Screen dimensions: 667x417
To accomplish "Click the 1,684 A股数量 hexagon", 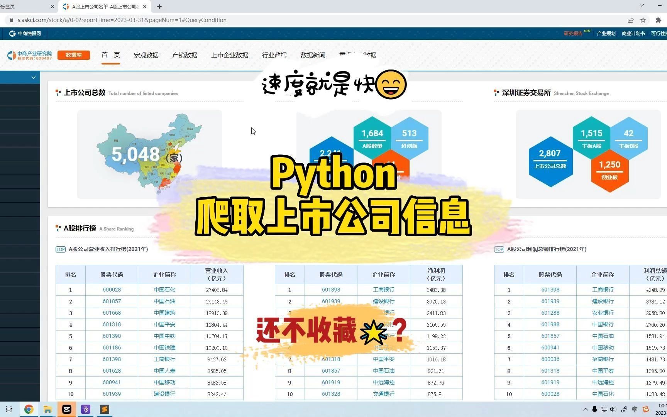I will tap(372, 138).
